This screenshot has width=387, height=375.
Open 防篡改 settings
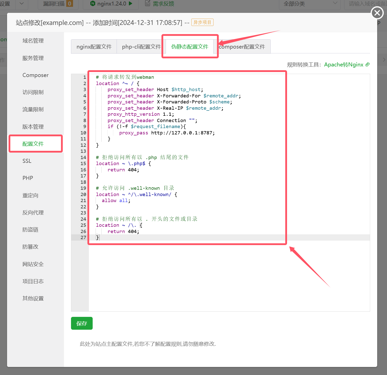pyautogui.click(x=30, y=247)
